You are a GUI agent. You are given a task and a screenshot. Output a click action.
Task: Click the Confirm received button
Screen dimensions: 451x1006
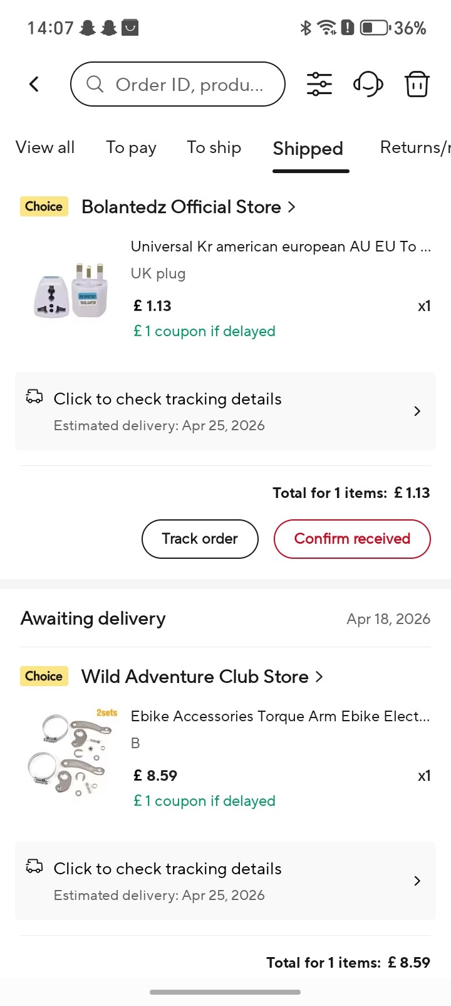click(x=352, y=539)
